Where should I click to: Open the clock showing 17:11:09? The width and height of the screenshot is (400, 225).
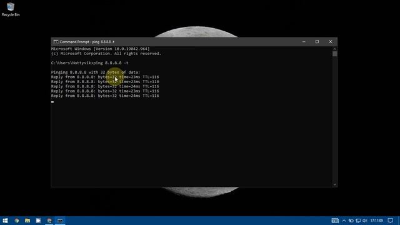(376, 221)
